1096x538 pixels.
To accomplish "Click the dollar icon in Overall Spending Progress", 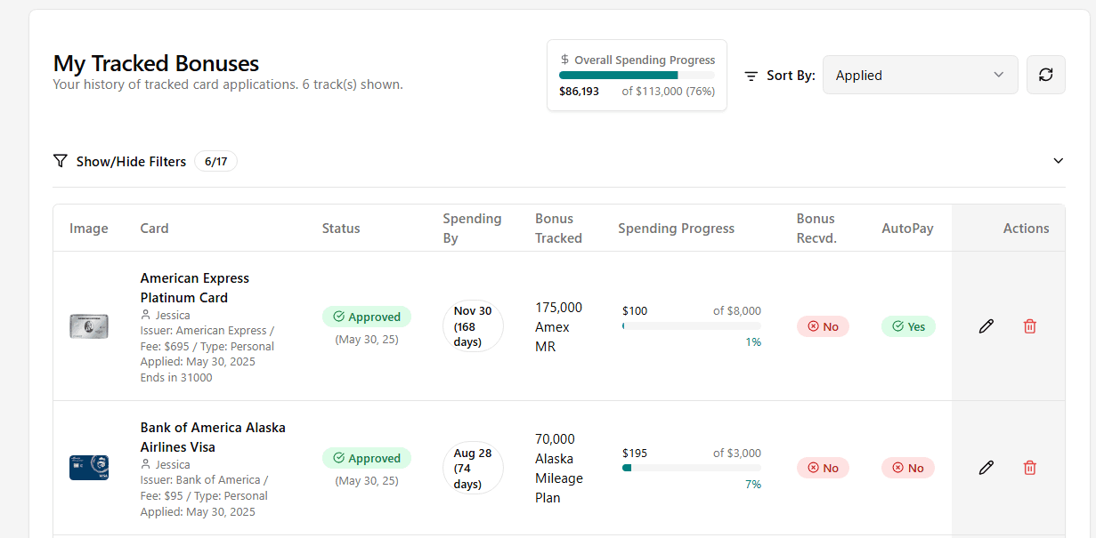I will 563,59.
